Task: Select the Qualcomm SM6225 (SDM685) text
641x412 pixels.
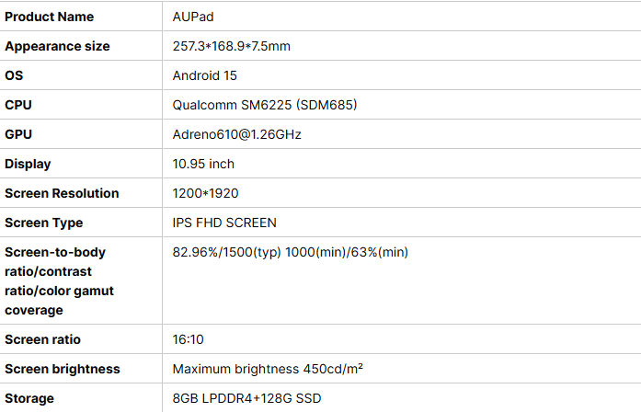Action: point(265,105)
